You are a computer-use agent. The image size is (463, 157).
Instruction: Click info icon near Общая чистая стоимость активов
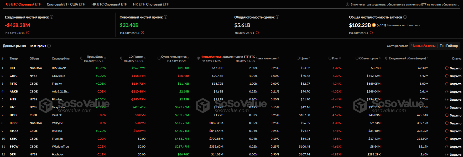coord(405,17)
